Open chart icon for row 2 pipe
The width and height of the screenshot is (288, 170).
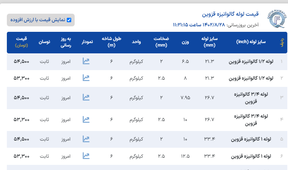[86, 78]
